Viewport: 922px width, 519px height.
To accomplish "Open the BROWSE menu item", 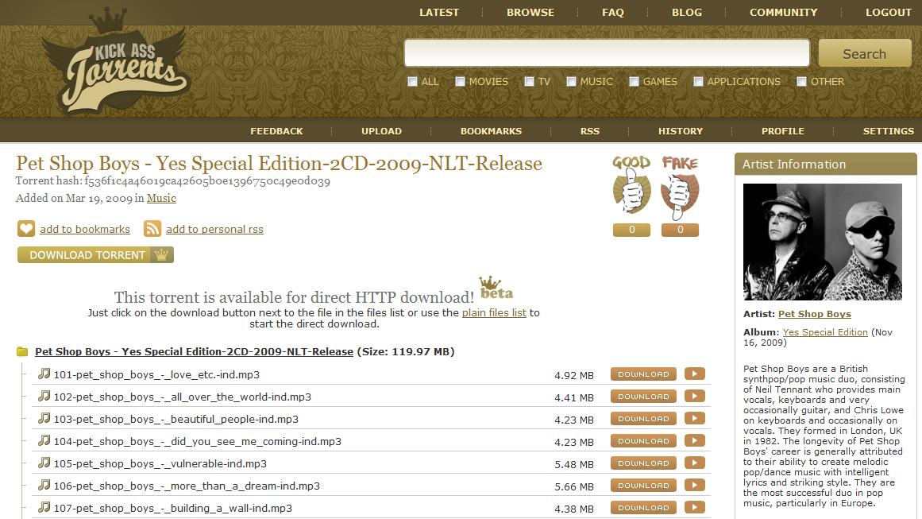I will [530, 13].
